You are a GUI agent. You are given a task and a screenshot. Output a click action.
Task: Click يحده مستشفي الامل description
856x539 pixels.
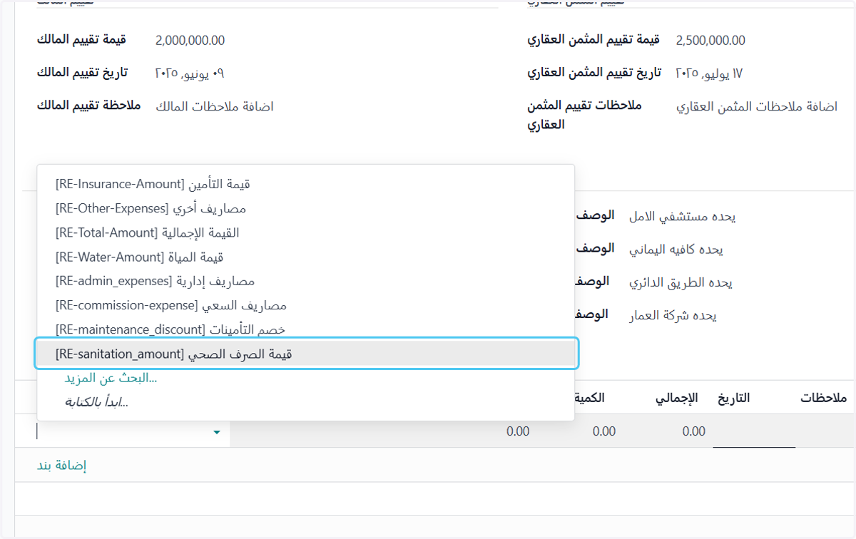tap(682, 217)
